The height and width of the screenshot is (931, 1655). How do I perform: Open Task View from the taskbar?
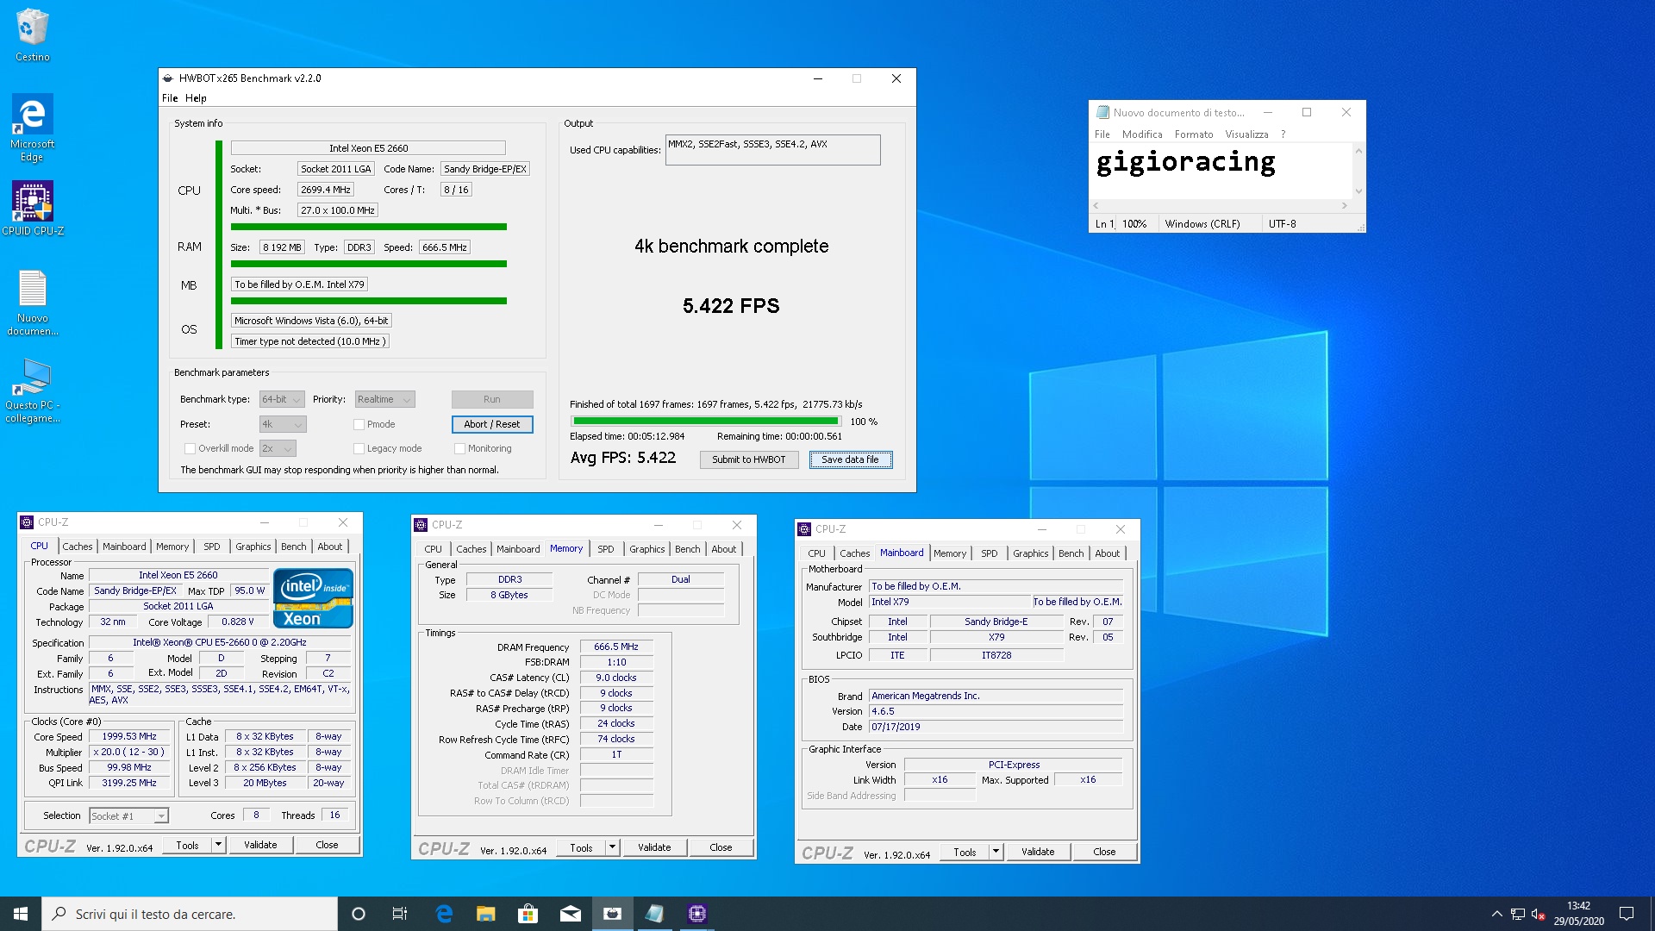point(400,914)
